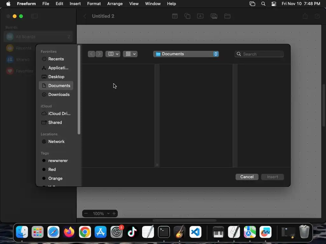Click the first column resize handle
326x244 pixels.
(x=157, y=165)
